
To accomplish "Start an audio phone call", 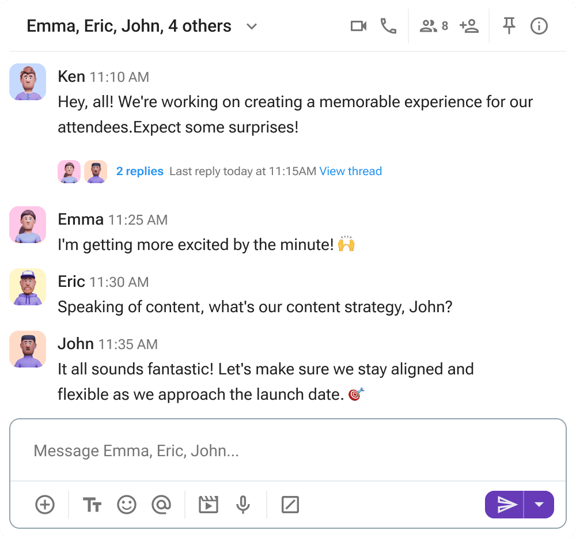I will [389, 26].
